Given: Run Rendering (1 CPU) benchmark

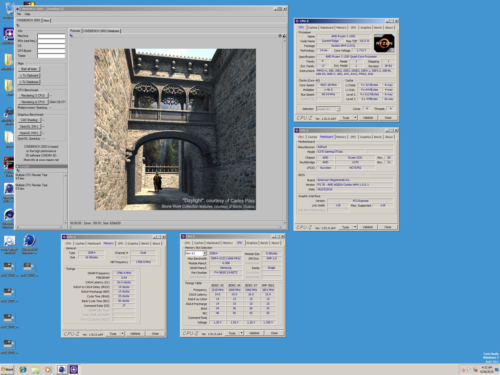Looking at the screenshot, I should [x=33, y=96].
